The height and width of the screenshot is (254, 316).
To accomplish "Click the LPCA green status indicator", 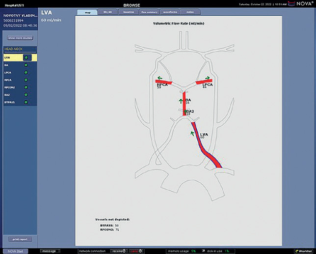I will pos(26,72).
